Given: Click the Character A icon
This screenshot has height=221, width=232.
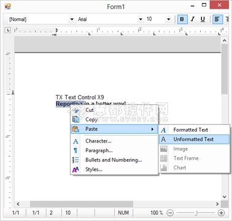Looking at the screenshot, I should [x=75, y=141].
